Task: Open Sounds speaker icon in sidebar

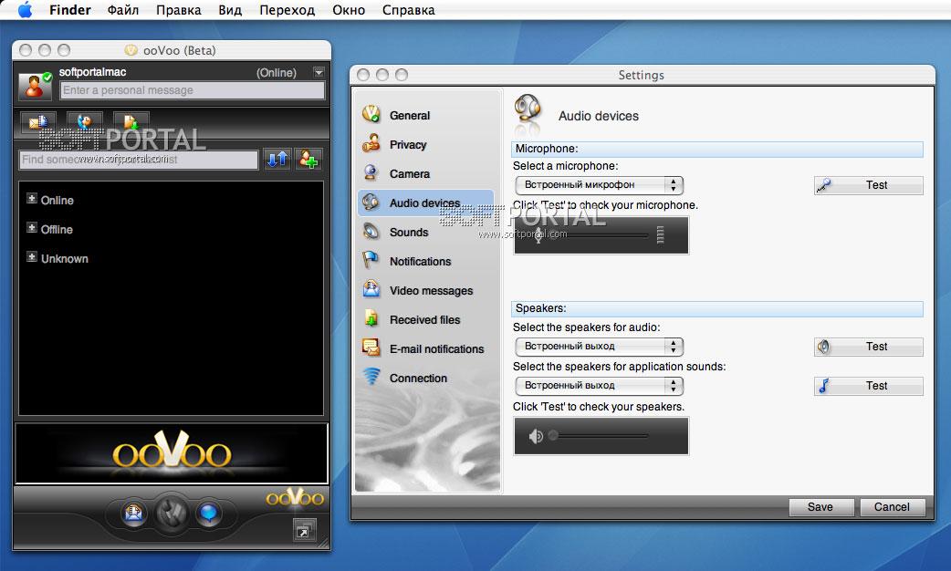Action: click(x=371, y=231)
